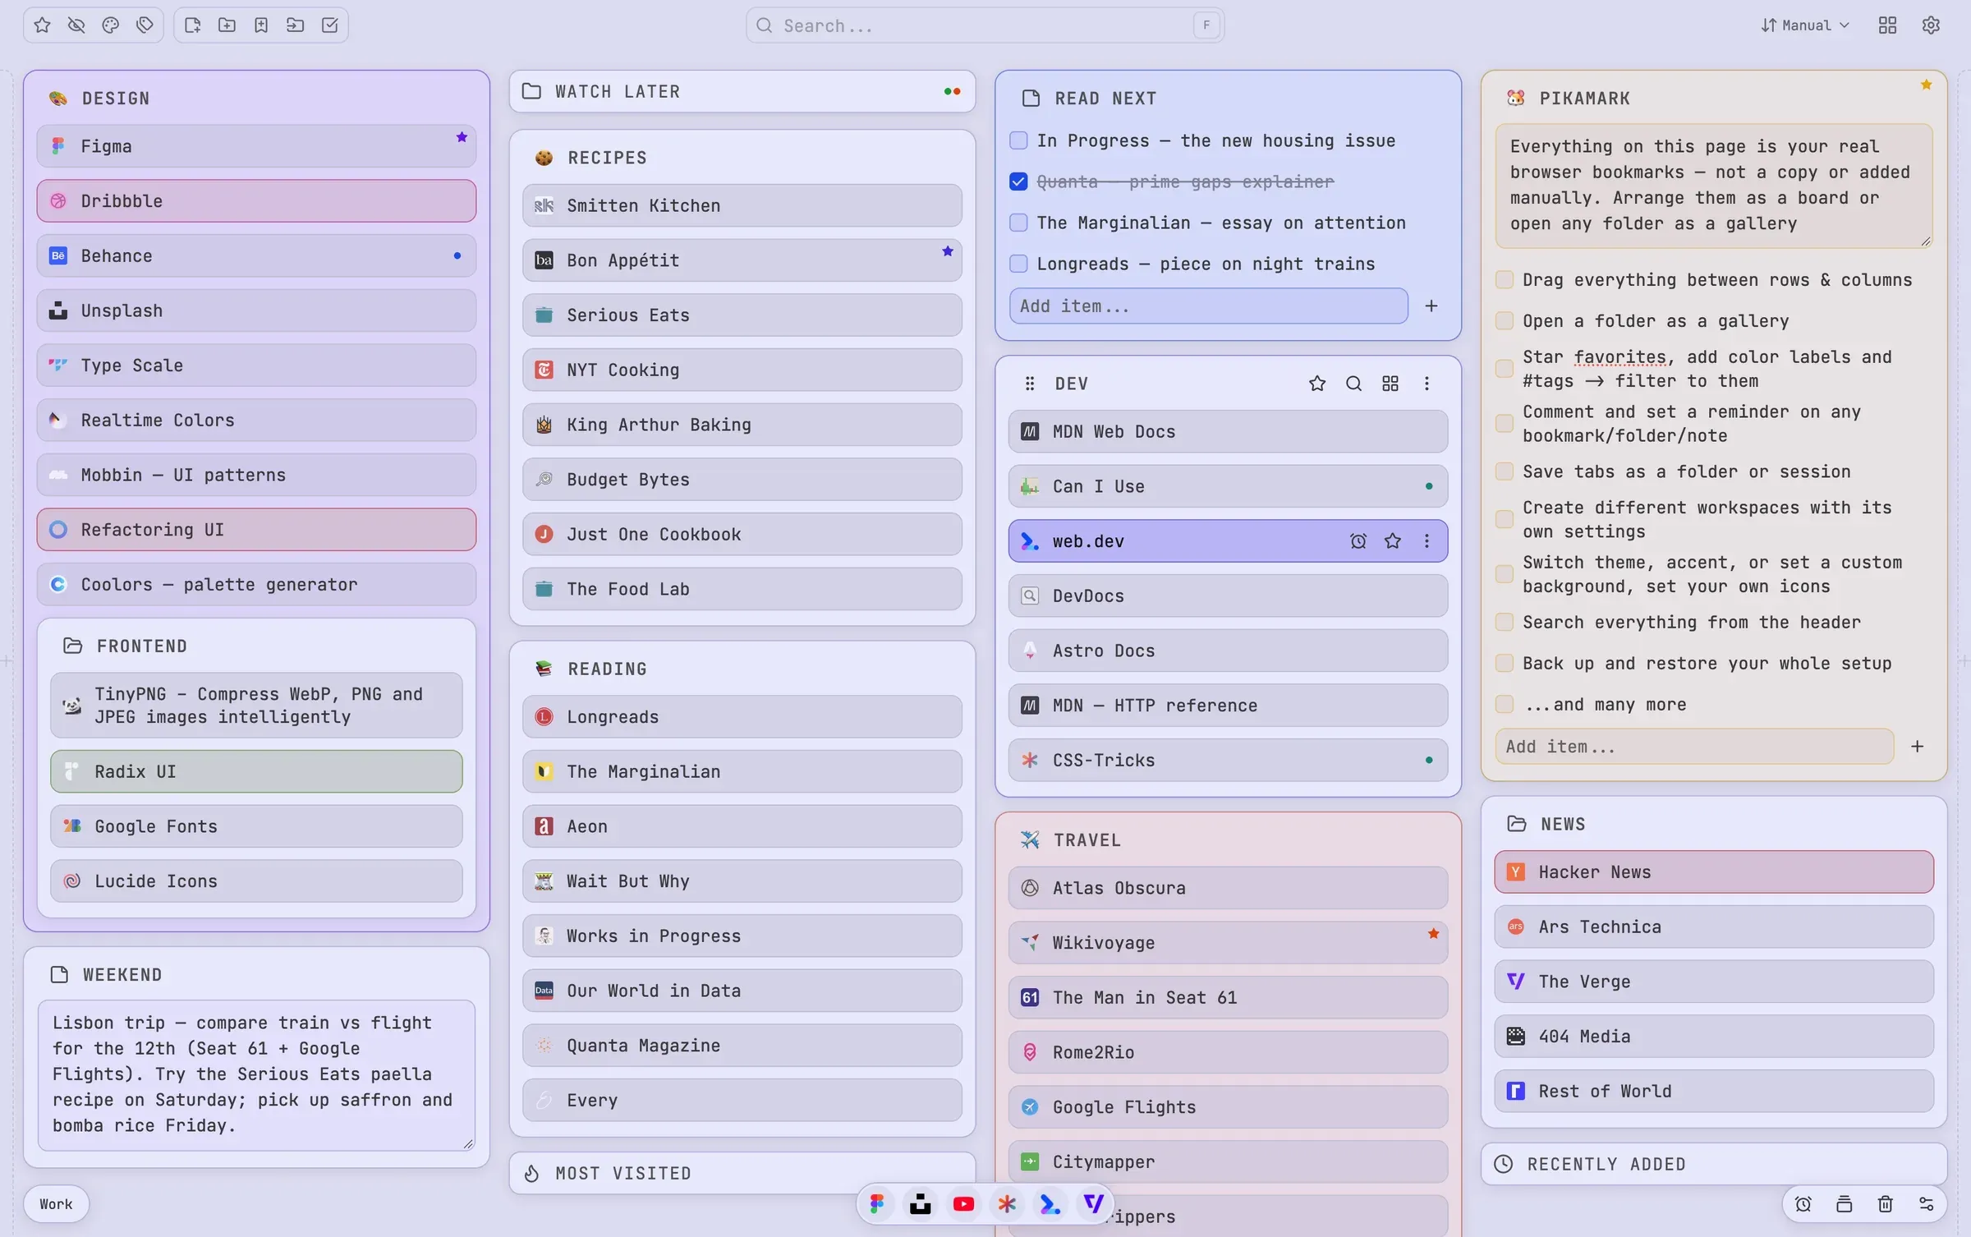Click Add item field in Read Next
This screenshot has height=1237, width=1971.
click(x=1208, y=306)
